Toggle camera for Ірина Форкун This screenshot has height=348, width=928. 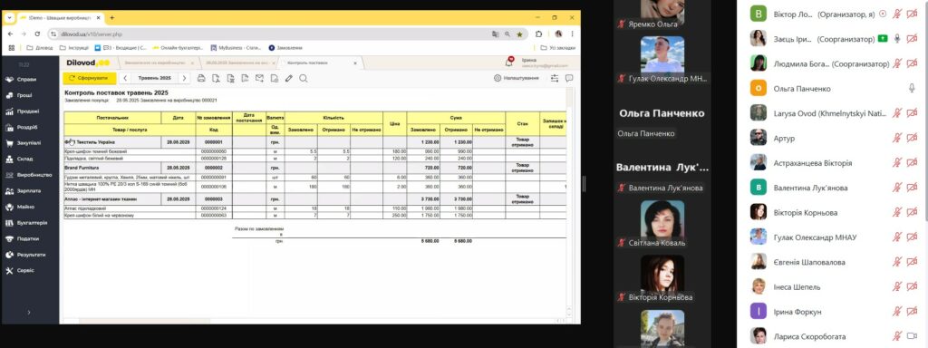(912, 312)
